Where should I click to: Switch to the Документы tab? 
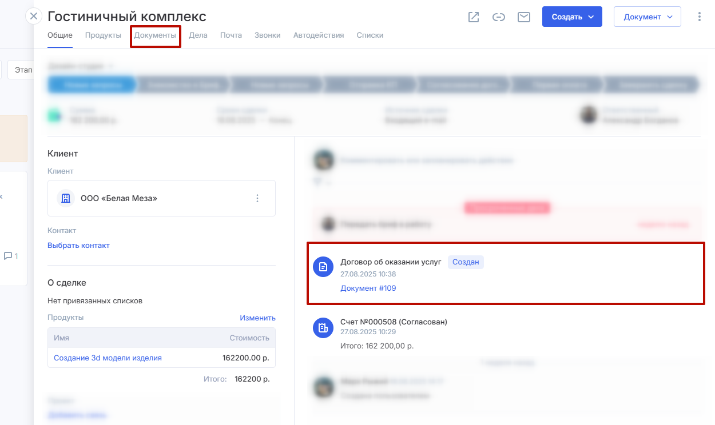[x=155, y=35]
